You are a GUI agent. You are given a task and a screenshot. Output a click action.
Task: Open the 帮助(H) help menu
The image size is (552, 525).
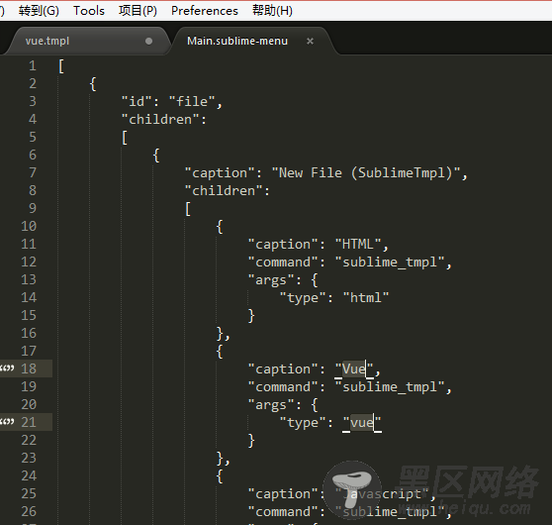272,11
